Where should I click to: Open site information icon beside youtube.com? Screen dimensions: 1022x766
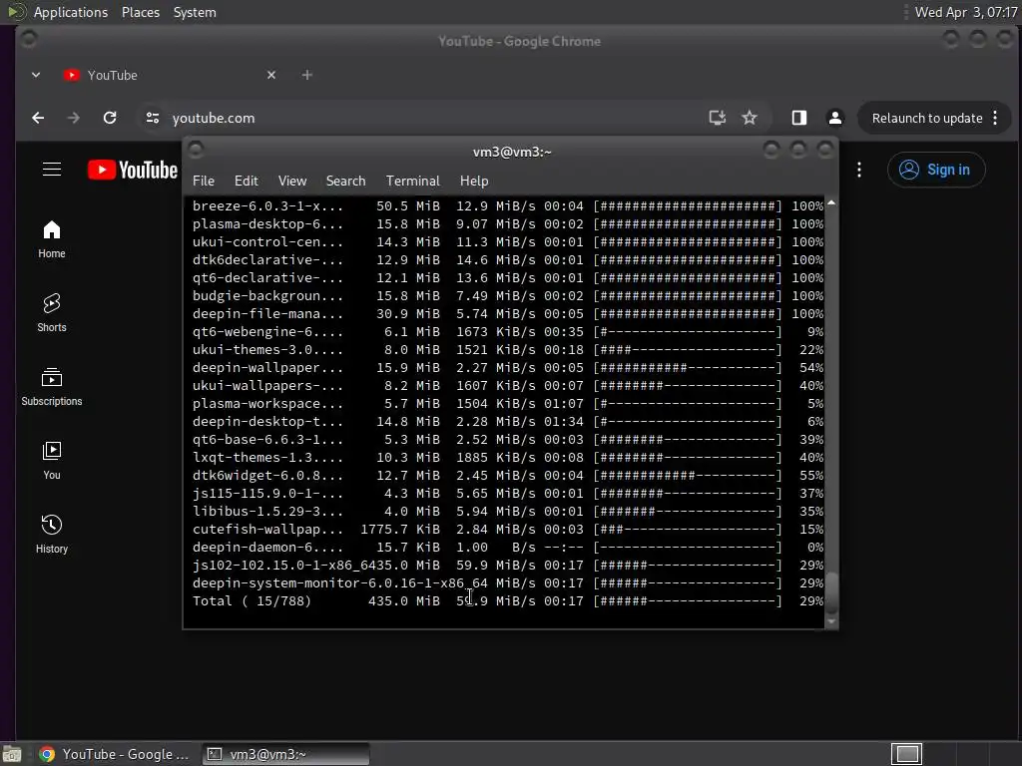pyautogui.click(x=153, y=118)
